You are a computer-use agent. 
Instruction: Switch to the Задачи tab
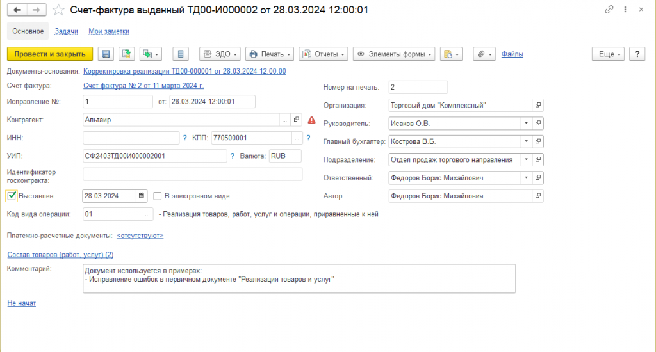click(x=66, y=31)
